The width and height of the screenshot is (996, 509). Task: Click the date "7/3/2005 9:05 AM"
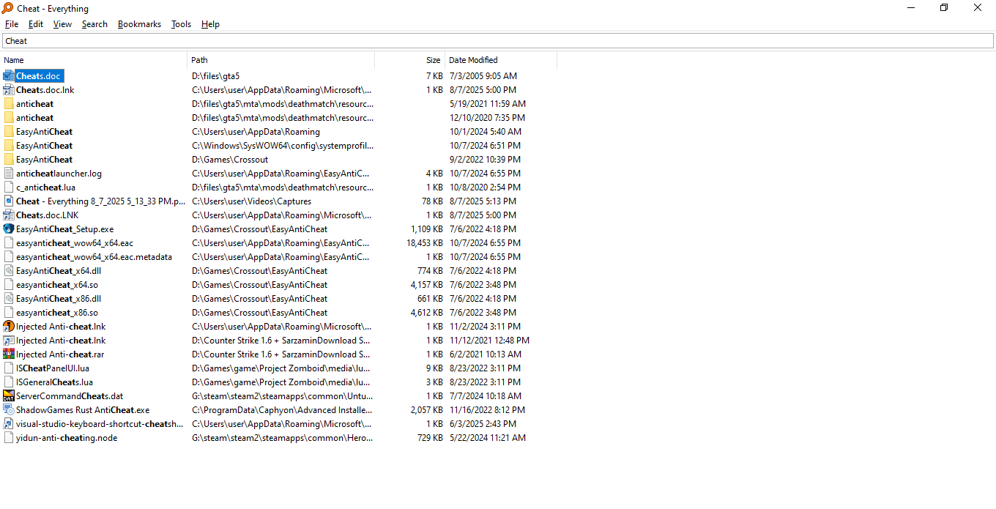pos(483,76)
